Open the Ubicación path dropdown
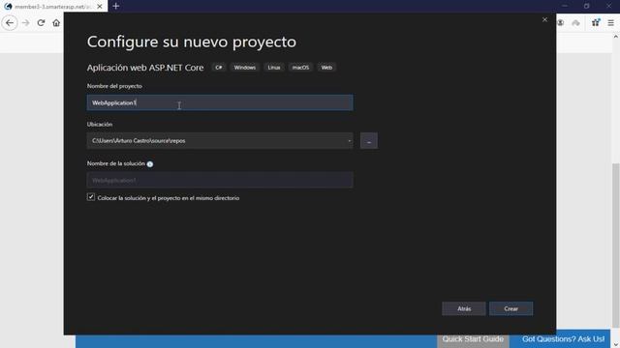620x348 pixels. click(x=349, y=141)
